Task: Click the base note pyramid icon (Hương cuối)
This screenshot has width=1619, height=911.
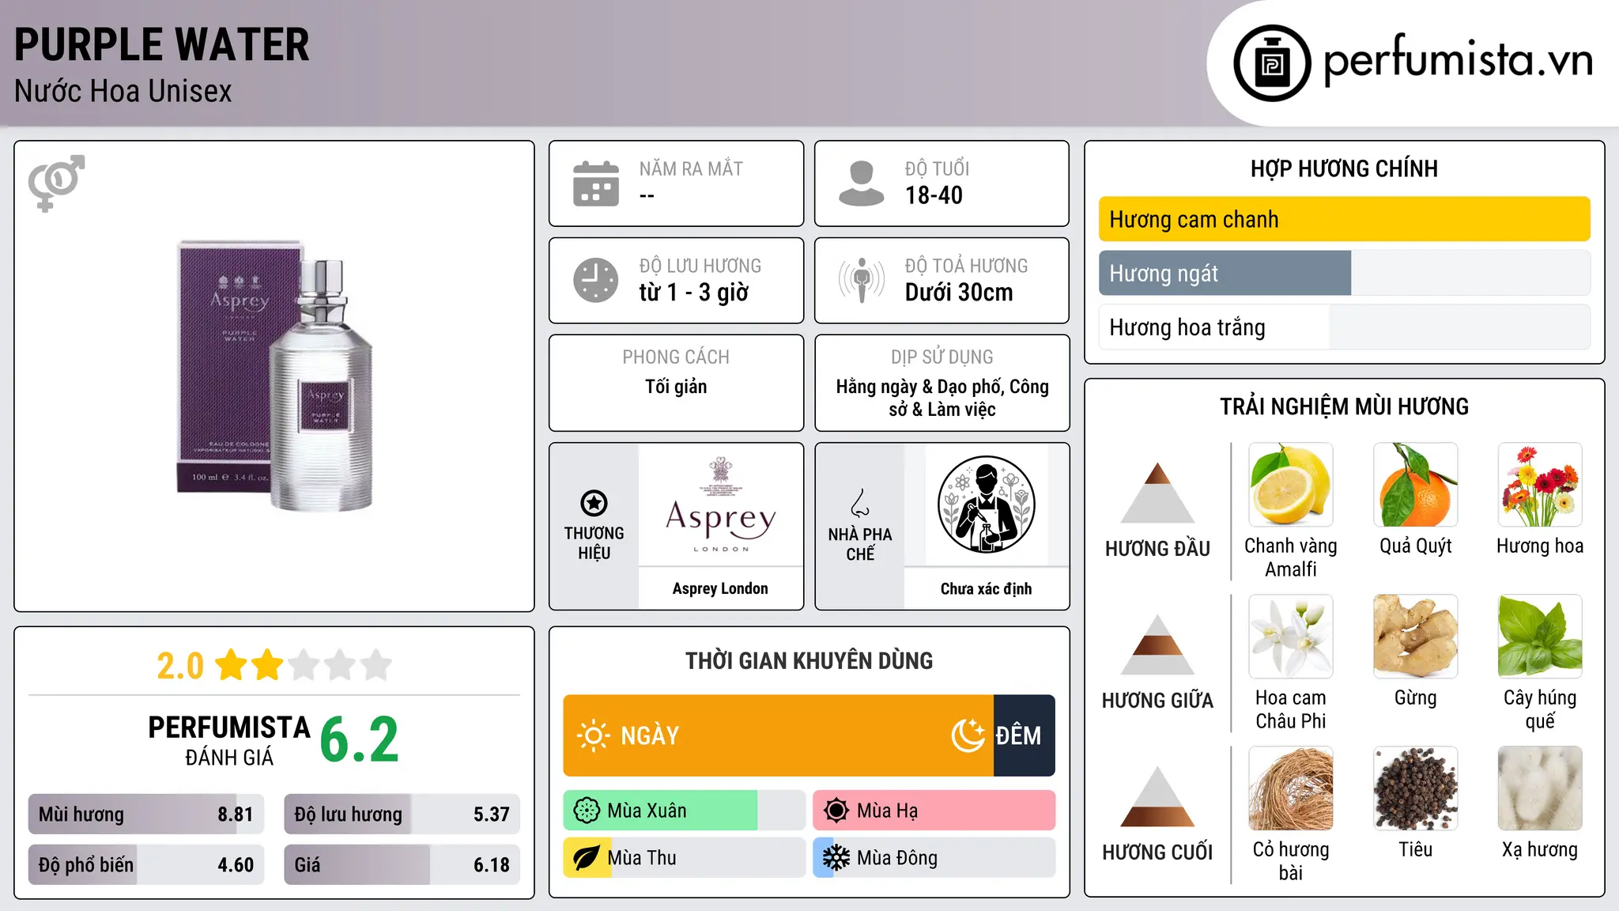Action: pos(1157,796)
